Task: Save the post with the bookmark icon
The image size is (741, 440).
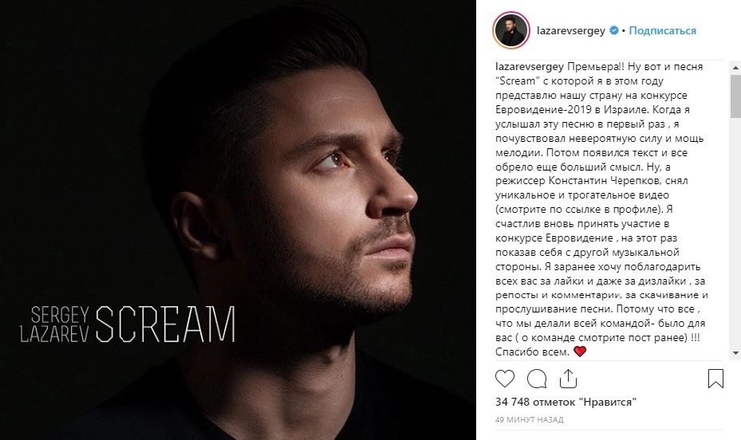Action: 715,379
